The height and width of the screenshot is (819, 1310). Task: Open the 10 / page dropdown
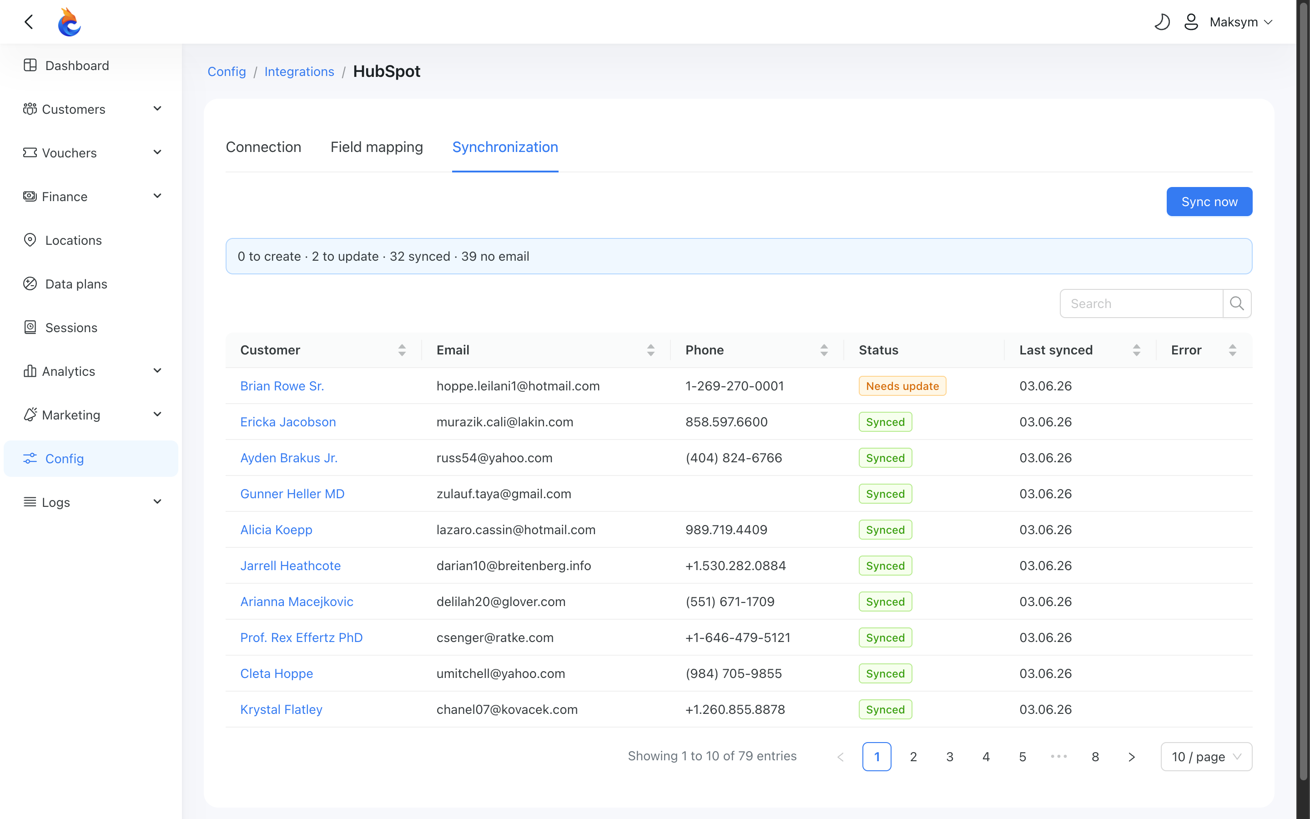pyautogui.click(x=1206, y=757)
